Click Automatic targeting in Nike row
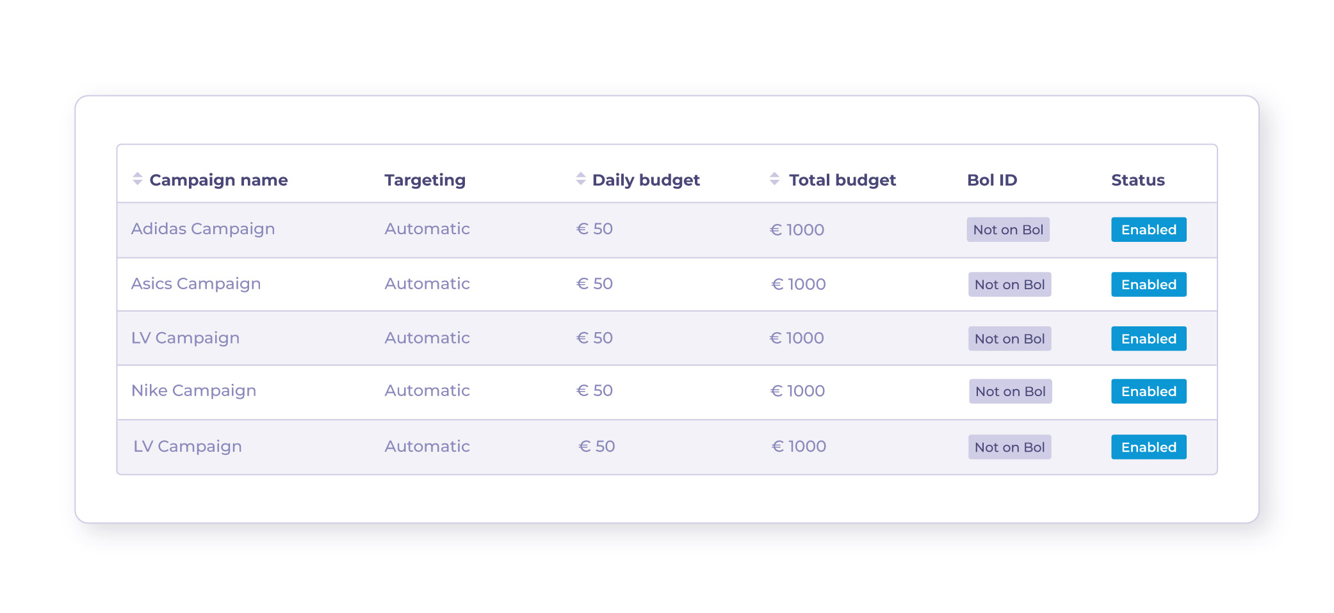Viewport: 1334px width, 613px height. click(427, 391)
